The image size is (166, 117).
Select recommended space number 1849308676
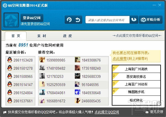pyautogui.click(x=91, y=60)
